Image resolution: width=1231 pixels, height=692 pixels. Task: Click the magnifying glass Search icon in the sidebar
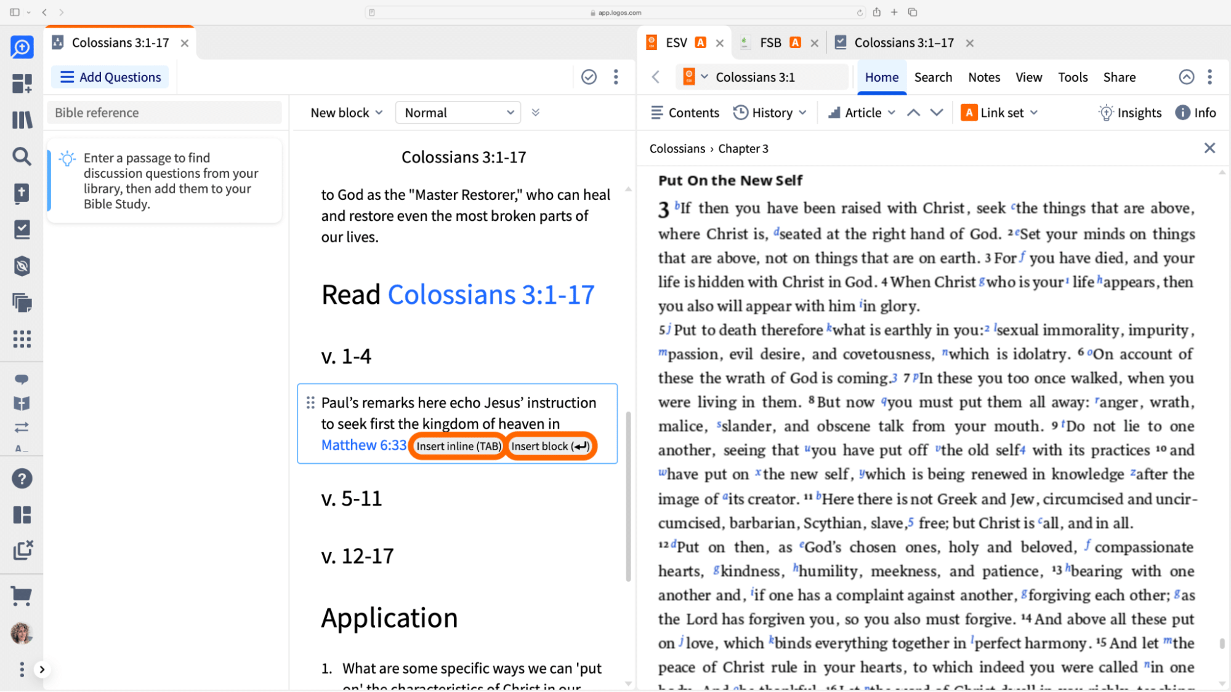point(22,156)
